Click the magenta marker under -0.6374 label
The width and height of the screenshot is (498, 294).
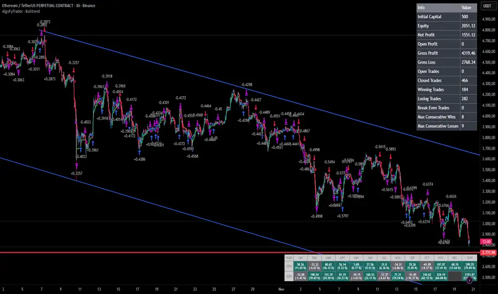(428, 192)
